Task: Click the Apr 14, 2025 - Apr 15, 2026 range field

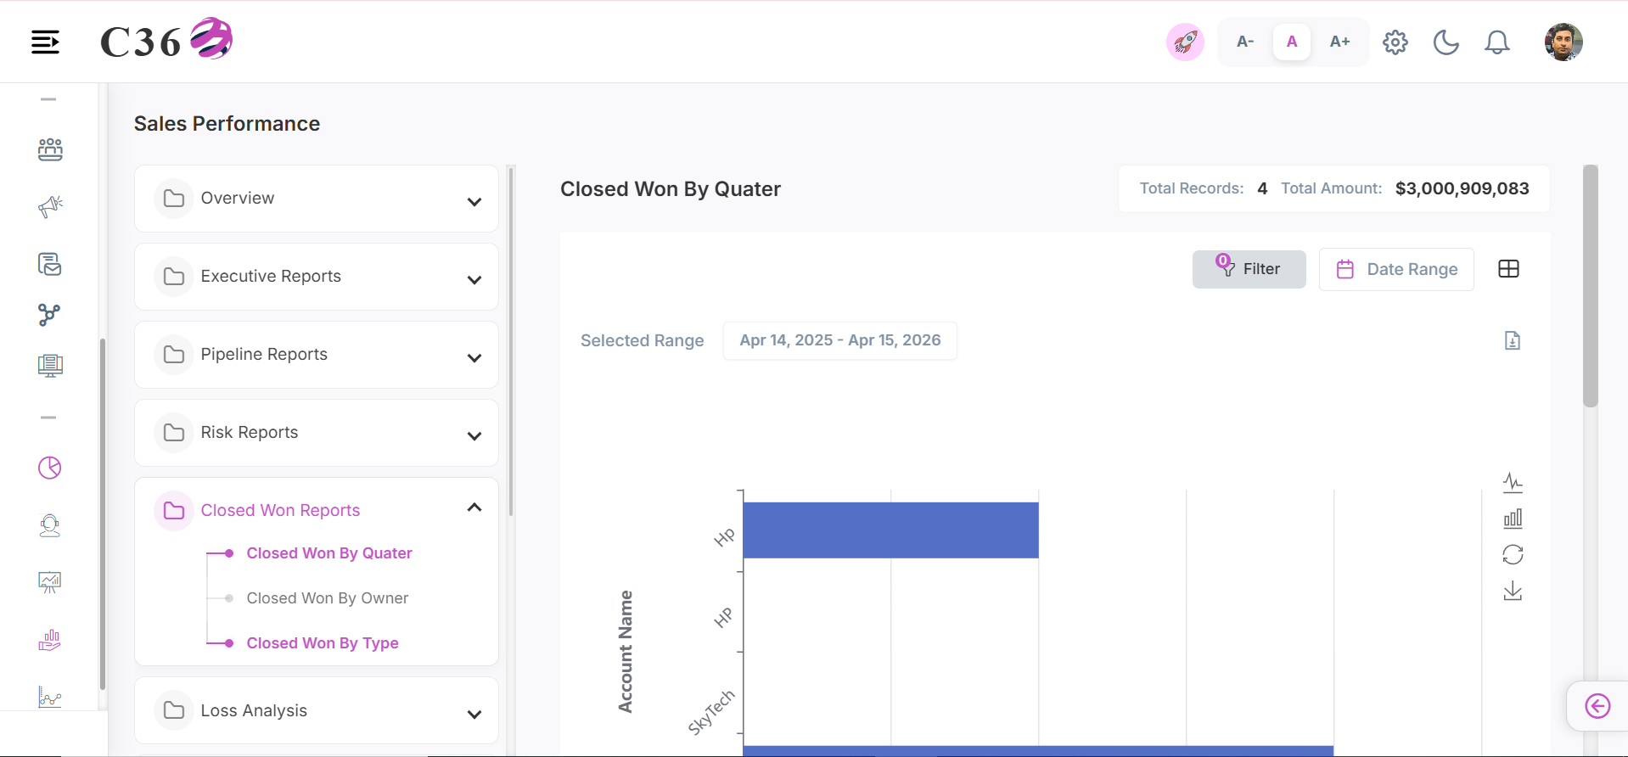Action: pos(840,340)
